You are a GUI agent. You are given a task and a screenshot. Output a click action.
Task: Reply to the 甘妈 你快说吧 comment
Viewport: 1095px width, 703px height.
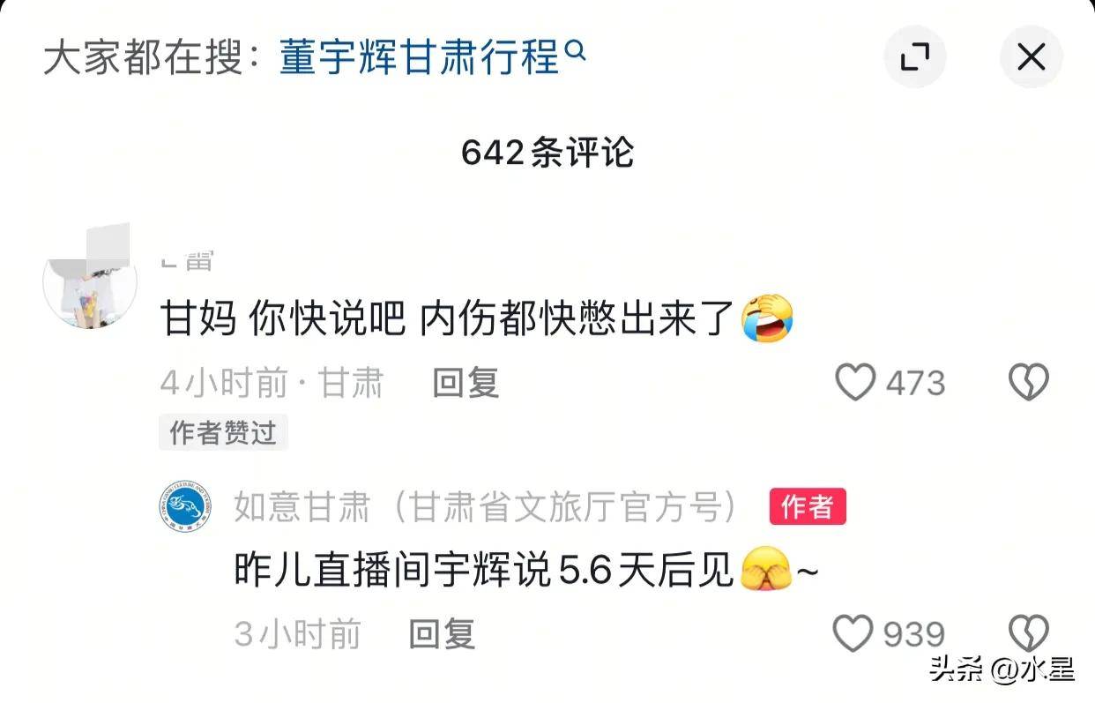tap(466, 383)
